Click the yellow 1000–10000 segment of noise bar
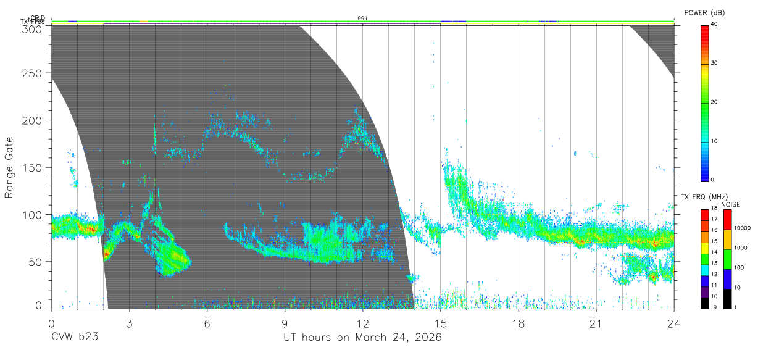Image resolution: width=758 pixels, height=350 pixels. point(727,240)
